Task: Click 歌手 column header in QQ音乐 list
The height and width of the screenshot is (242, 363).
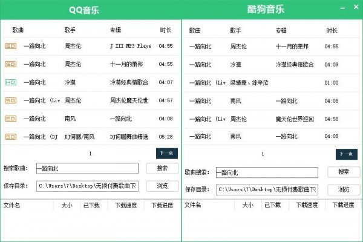Action: 70,30
